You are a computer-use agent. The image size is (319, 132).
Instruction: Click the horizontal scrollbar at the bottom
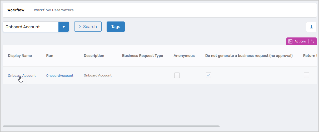coord(111,126)
